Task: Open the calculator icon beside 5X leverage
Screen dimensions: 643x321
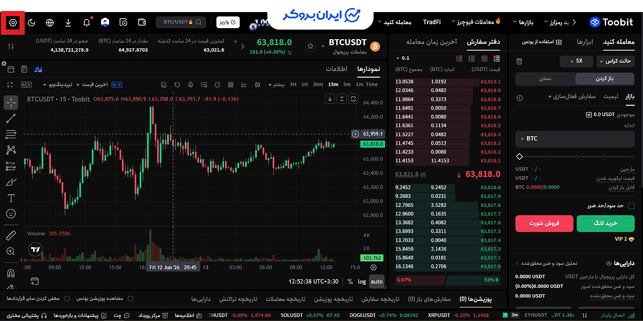Action: [x=519, y=61]
